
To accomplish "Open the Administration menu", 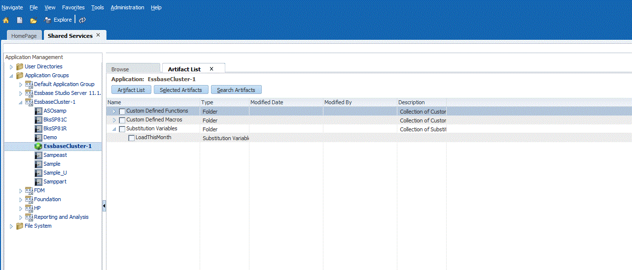I will pos(127,7).
